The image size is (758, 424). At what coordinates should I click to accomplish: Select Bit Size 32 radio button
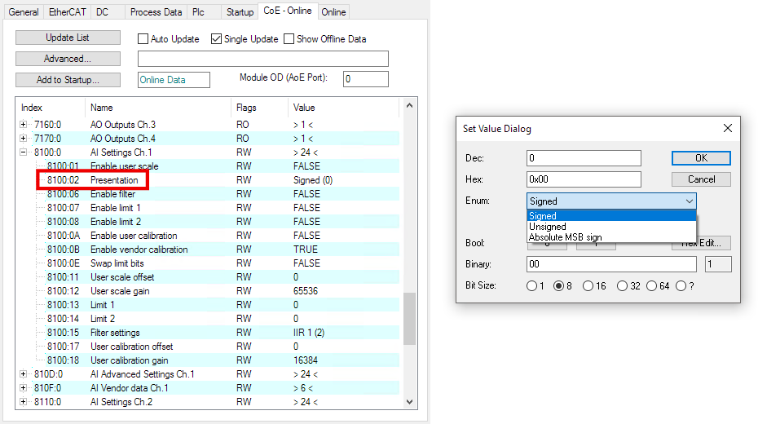pyautogui.click(x=622, y=285)
